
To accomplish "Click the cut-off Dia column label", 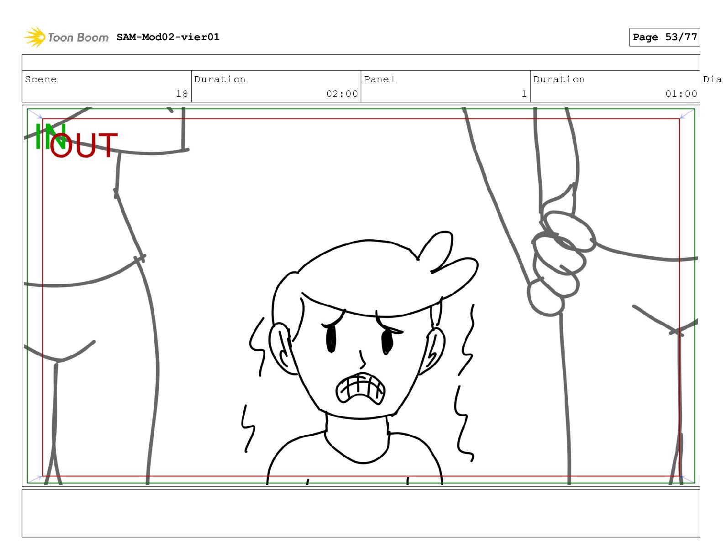I will pyautogui.click(x=713, y=79).
